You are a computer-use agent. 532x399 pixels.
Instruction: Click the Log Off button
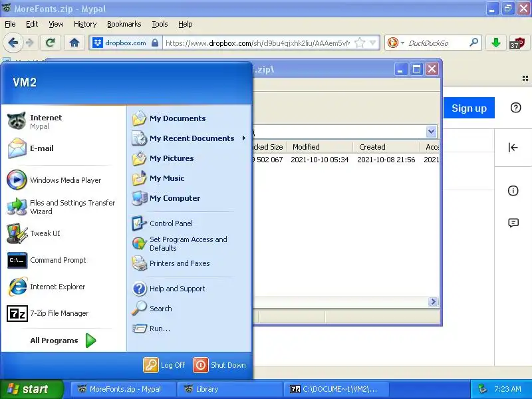pyautogui.click(x=164, y=365)
